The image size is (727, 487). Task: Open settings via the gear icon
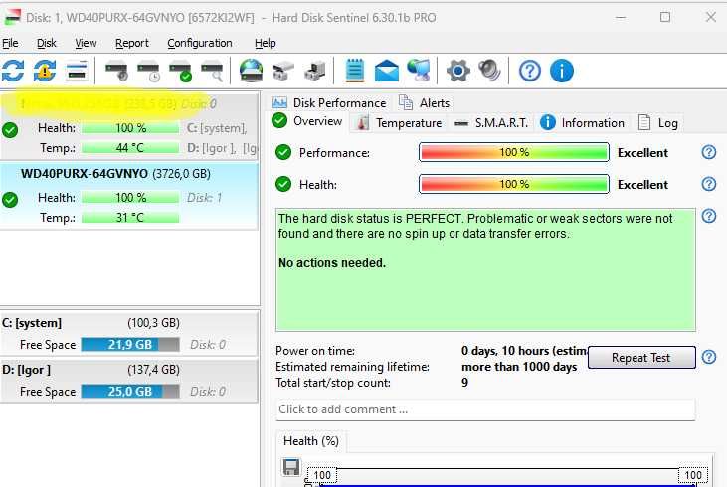click(458, 71)
